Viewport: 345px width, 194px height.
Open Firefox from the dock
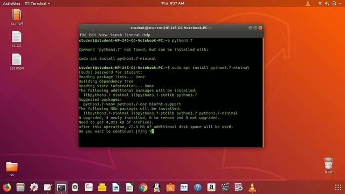[x=7, y=188]
